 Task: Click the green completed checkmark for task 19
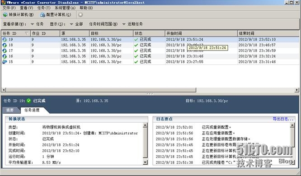tap(136, 40)
